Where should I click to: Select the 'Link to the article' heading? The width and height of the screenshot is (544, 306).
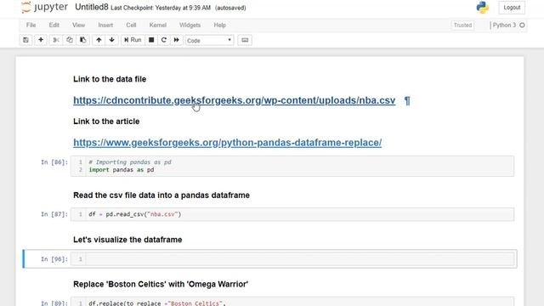pos(106,122)
